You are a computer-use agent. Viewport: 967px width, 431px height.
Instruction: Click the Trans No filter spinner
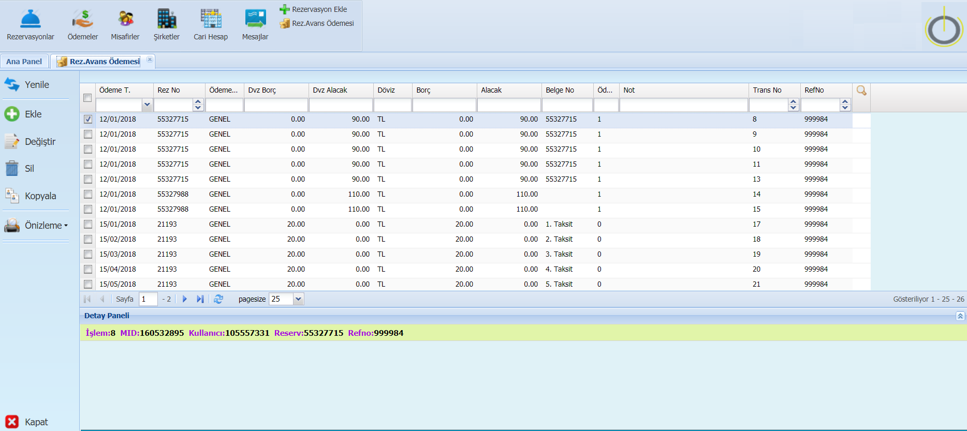point(794,105)
